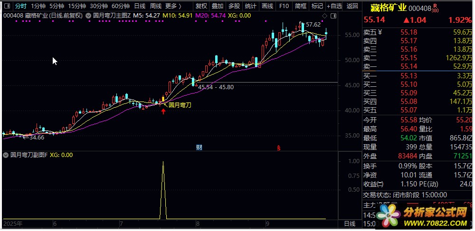Click the 叠加 overlay button
This screenshot has width=475, height=231.
click(x=218, y=6)
